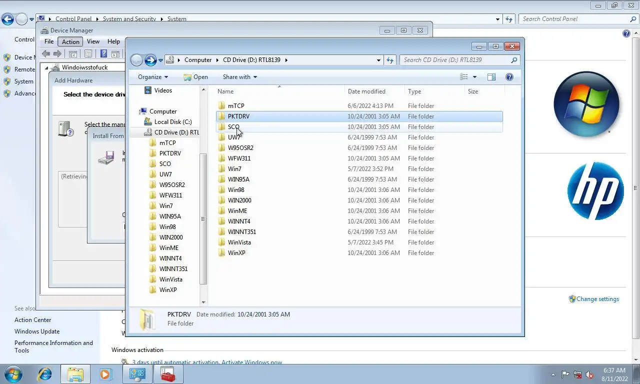Click Control Panel help icon

coord(626,33)
